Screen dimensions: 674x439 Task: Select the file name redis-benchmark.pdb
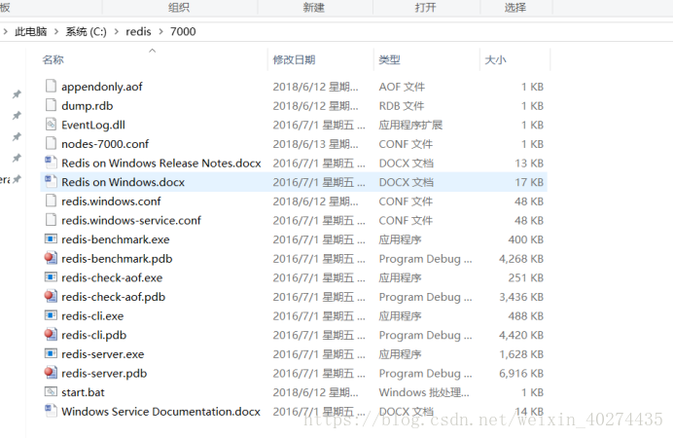(117, 258)
